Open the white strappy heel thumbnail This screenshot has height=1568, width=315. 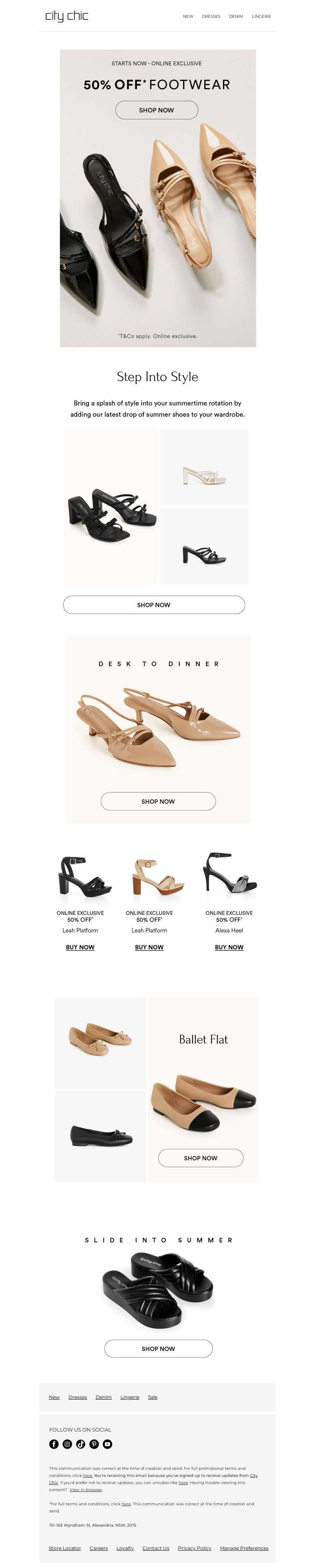point(204,467)
